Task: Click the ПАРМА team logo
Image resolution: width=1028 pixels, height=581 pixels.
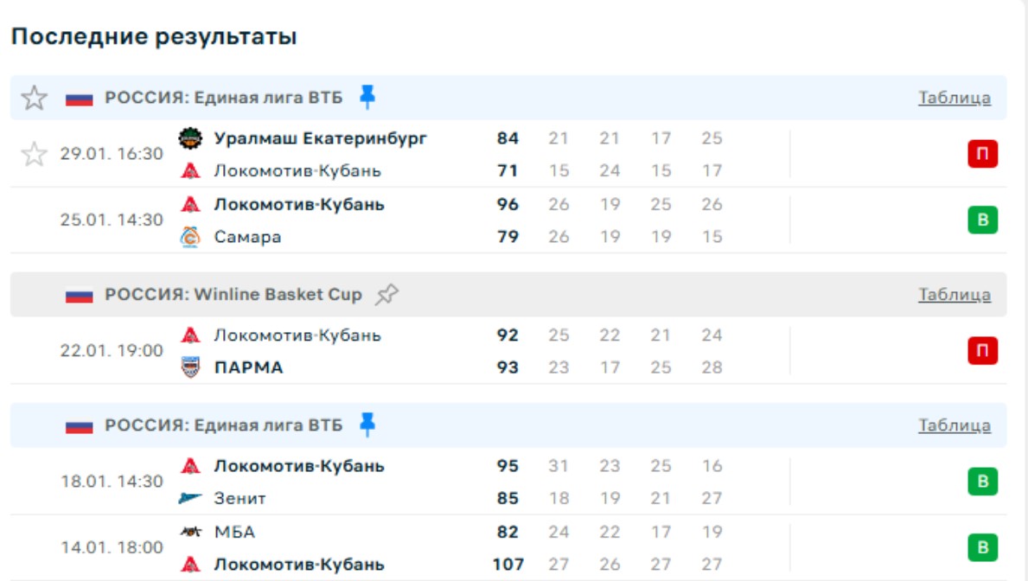Action: point(190,367)
